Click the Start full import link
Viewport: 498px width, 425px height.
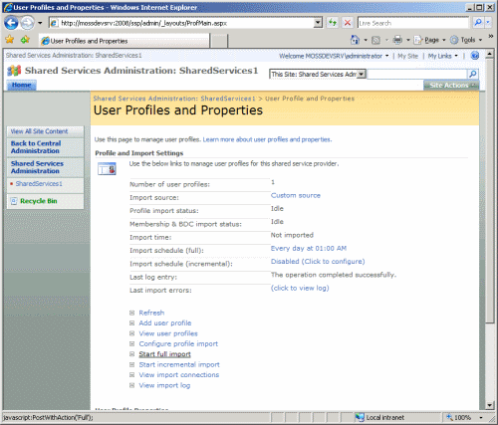(164, 354)
